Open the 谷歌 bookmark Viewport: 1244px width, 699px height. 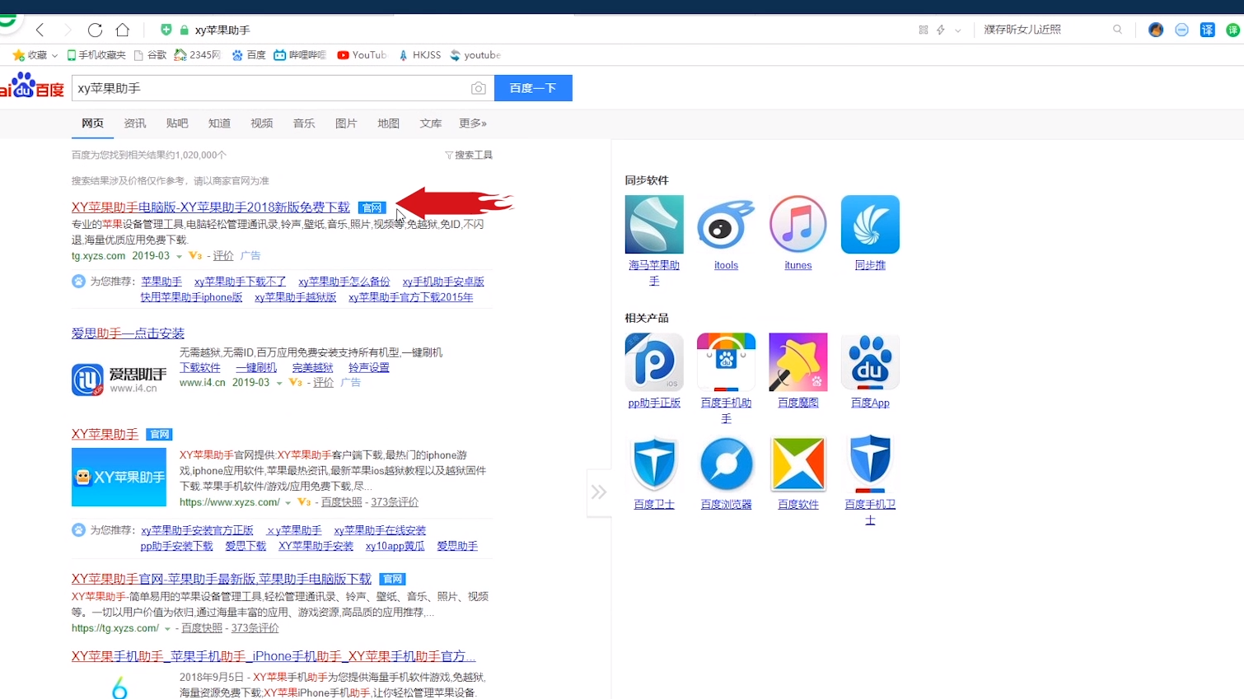pyautogui.click(x=150, y=55)
